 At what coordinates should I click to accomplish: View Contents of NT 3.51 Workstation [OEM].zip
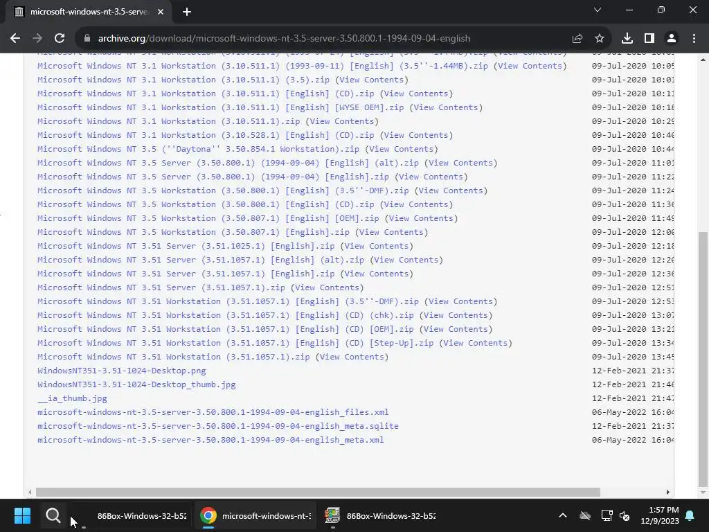pyautogui.click(x=456, y=329)
